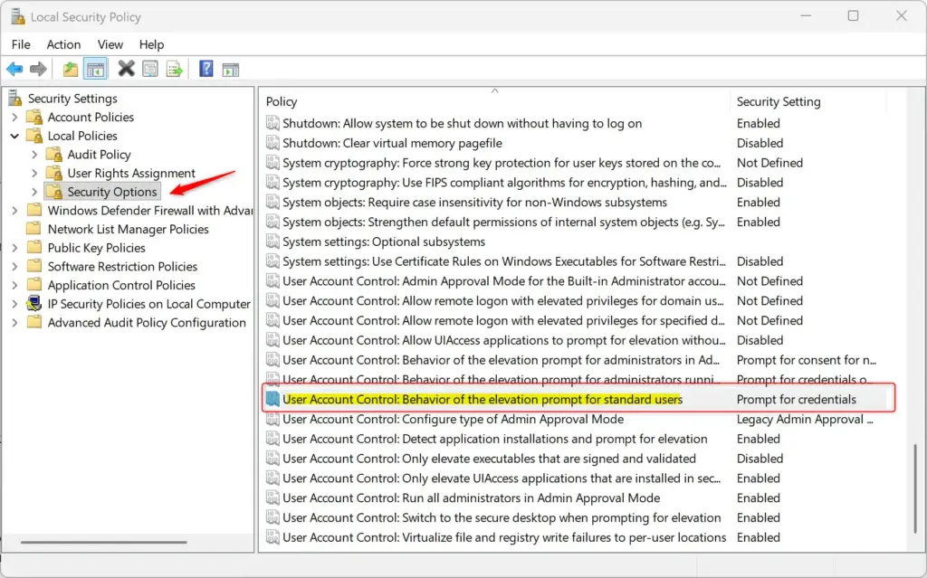The image size is (927, 578).
Task: Open the Action menu
Action: [x=63, y=44]
